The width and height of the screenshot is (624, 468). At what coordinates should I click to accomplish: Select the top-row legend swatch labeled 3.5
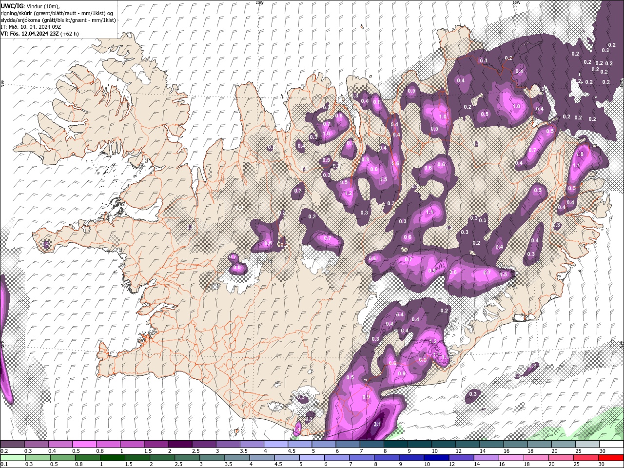point(252,444)
